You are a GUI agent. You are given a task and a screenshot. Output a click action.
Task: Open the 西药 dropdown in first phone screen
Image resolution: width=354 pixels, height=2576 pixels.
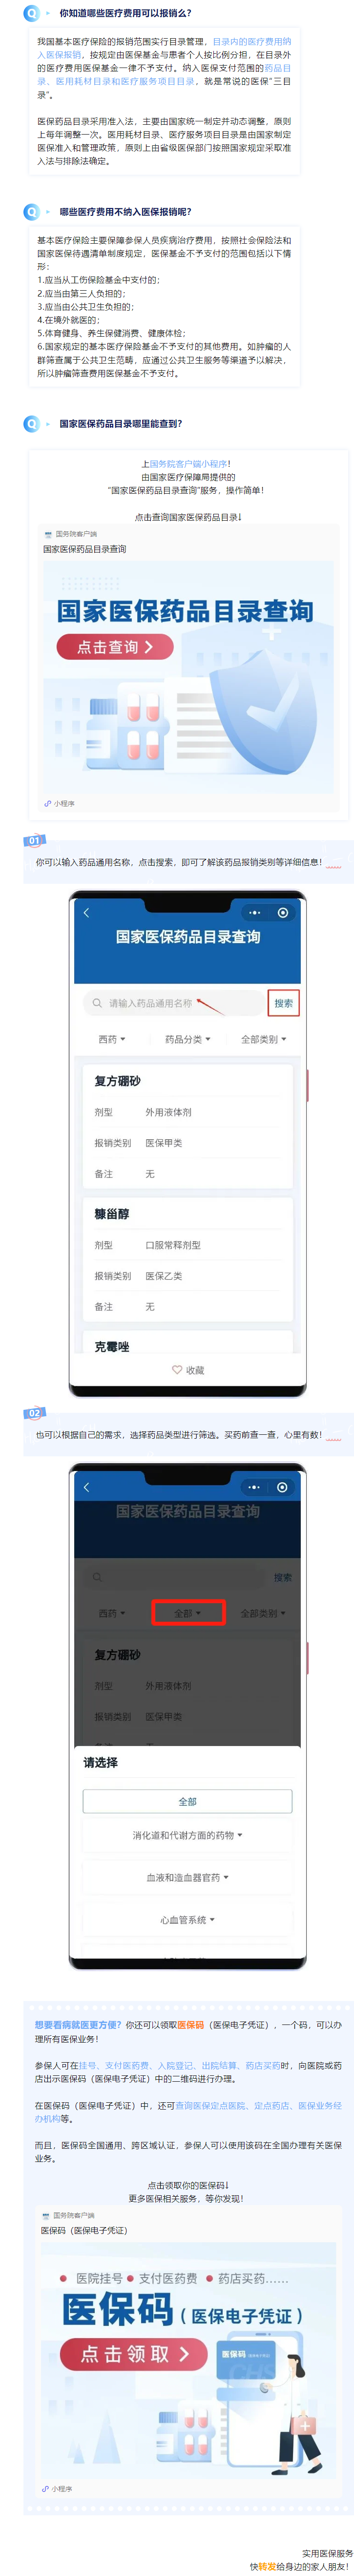click(x=112, y=1039)
